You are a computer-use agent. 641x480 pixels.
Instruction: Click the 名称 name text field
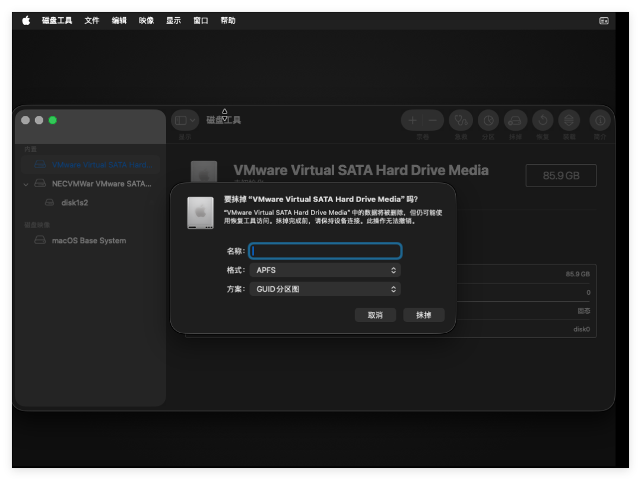click(325, 251)
